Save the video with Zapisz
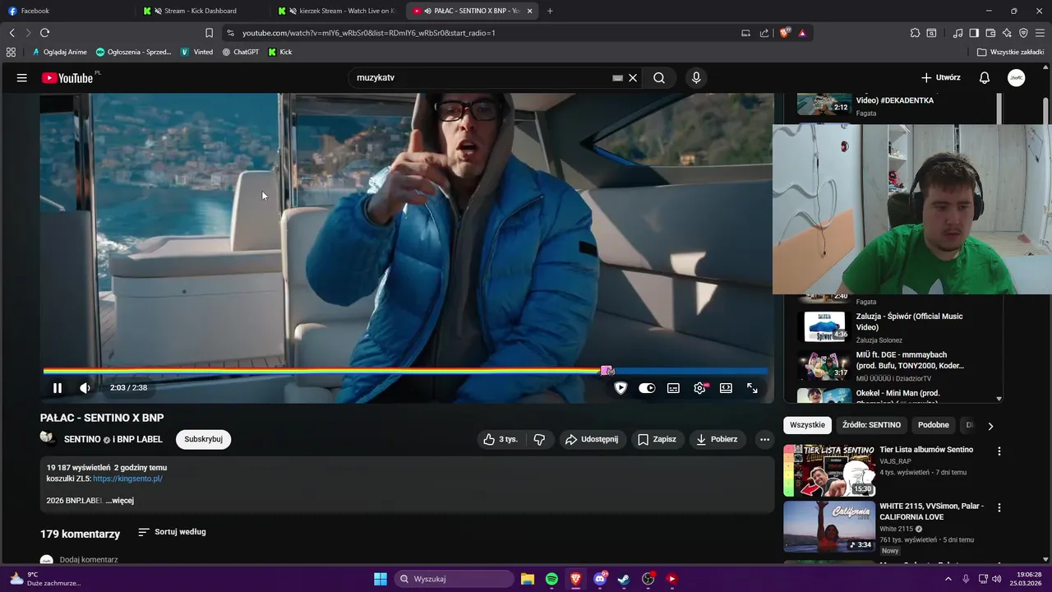 click(x=657, y=439)
